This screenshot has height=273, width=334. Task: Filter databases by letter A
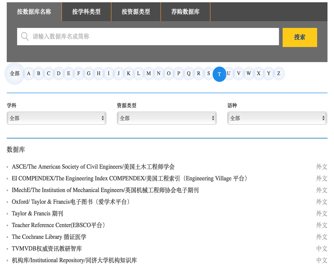(x=29, y=73)
